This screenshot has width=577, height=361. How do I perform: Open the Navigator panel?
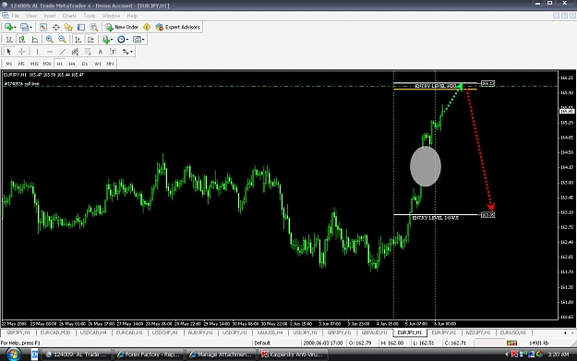[68, 27]
